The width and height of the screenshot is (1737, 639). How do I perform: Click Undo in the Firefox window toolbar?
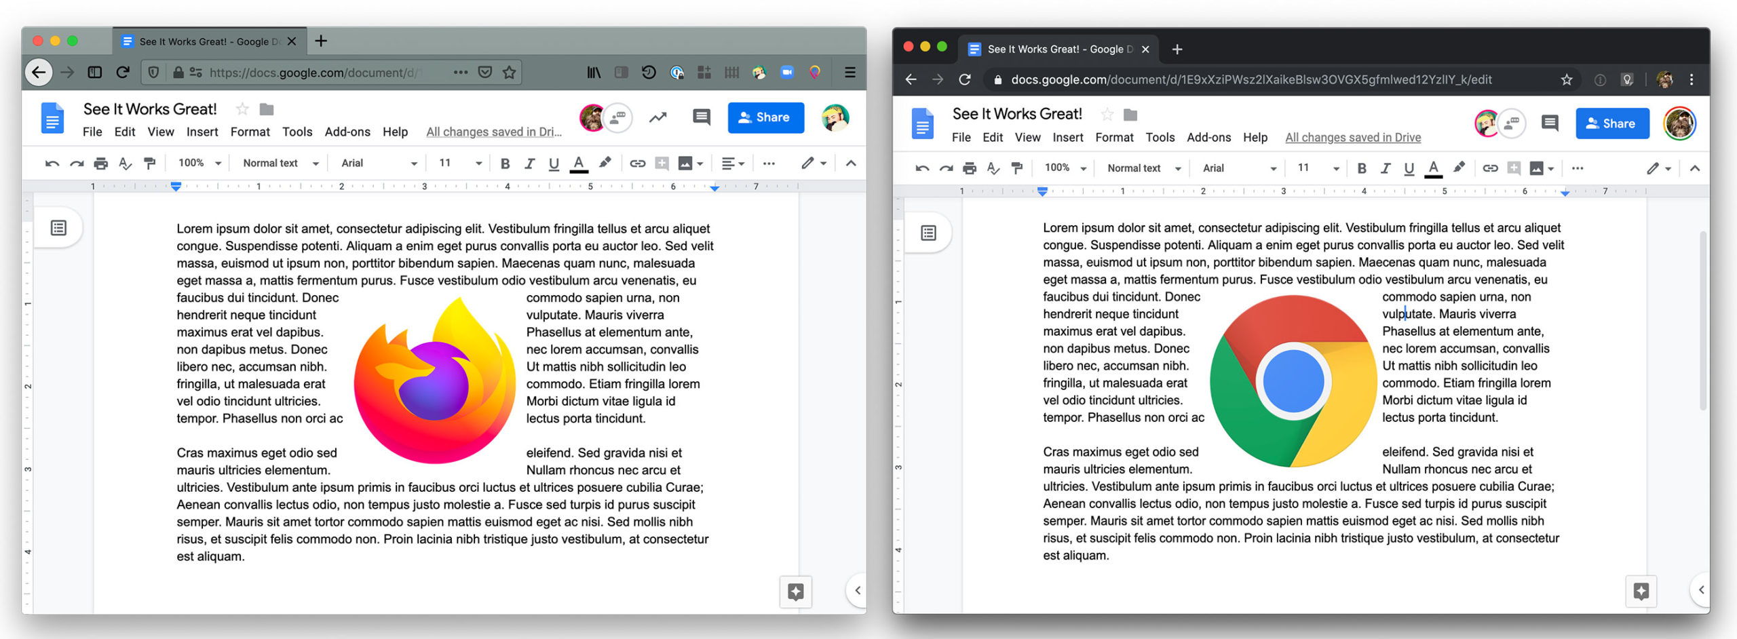click(x=52, y=163)
